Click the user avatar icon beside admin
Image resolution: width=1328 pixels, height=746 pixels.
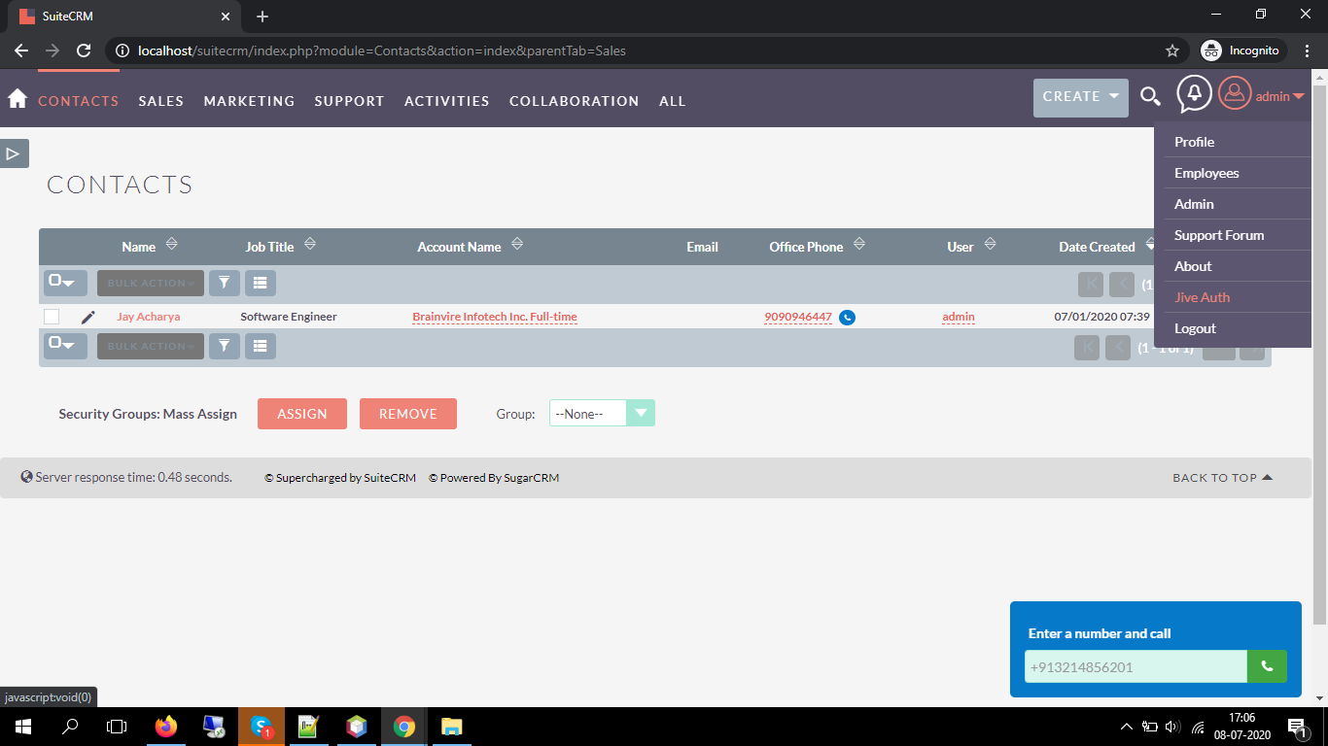point(1235,93)
